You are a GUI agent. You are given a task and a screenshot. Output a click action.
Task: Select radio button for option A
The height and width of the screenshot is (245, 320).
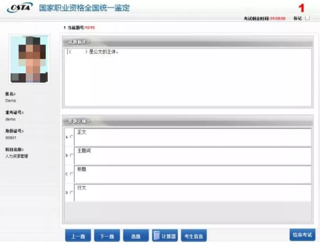pos(71,137)
